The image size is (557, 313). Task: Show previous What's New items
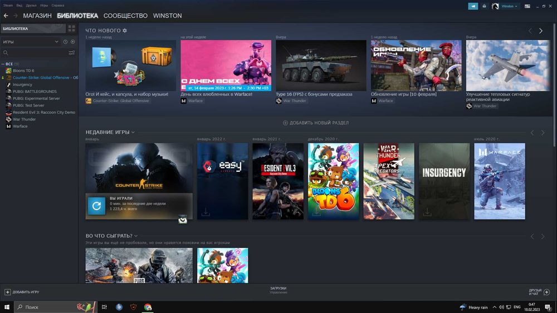click(530, 31)
